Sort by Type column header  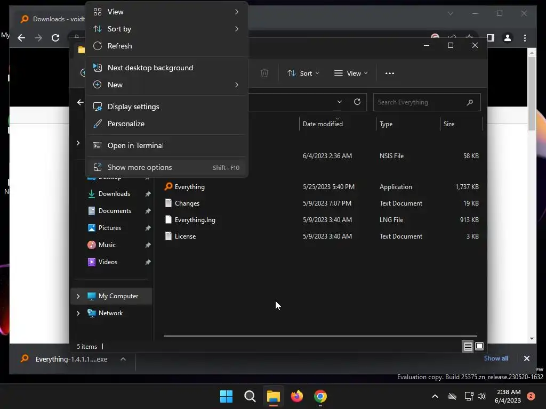408,124
